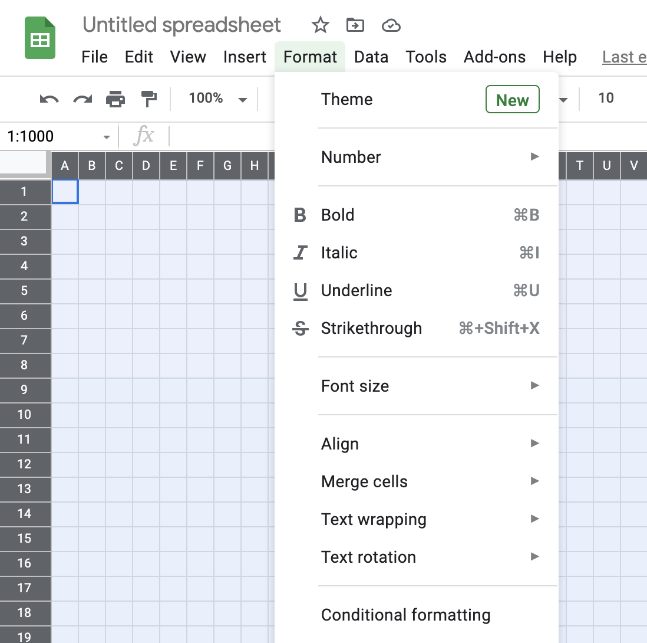
Task: Check cloud save status icon
Action: (391, 25)
